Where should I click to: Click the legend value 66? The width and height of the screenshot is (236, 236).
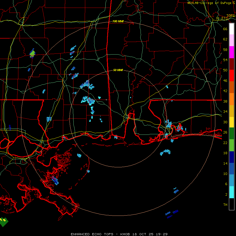[225, 29]
